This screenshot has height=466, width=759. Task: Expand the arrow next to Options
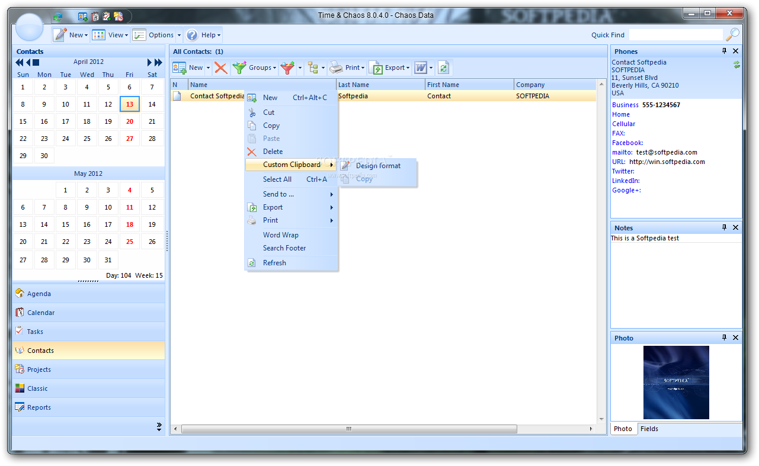pyautogui.click(x=179, y=35)
